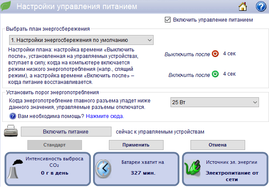
Task: Click the 0 г в день value
Action: tap(55, 173)
